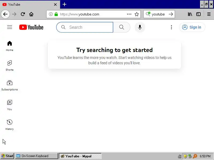Restore down the browser window
Screen dimensions: 214x160
pyautogui.click(x=206, y=4)
